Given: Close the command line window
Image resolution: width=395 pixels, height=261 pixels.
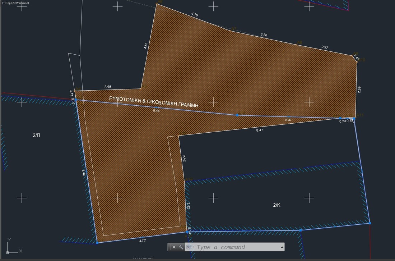Looking at the screenshot, I should tap(174, 247).
